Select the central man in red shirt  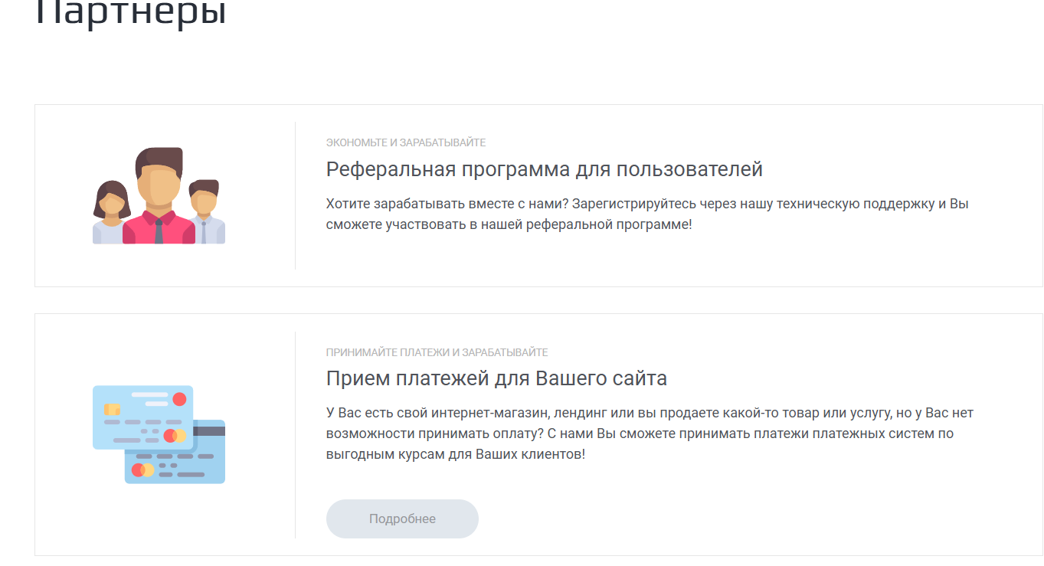point(159,195)
